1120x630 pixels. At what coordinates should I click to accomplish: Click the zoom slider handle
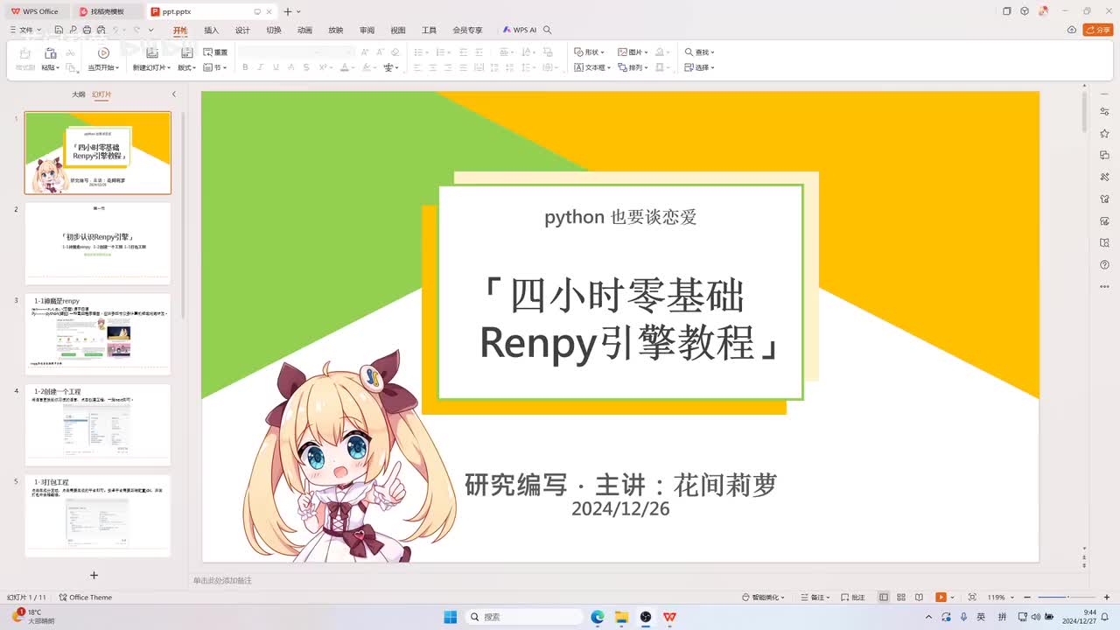(x=1067, y=598)
